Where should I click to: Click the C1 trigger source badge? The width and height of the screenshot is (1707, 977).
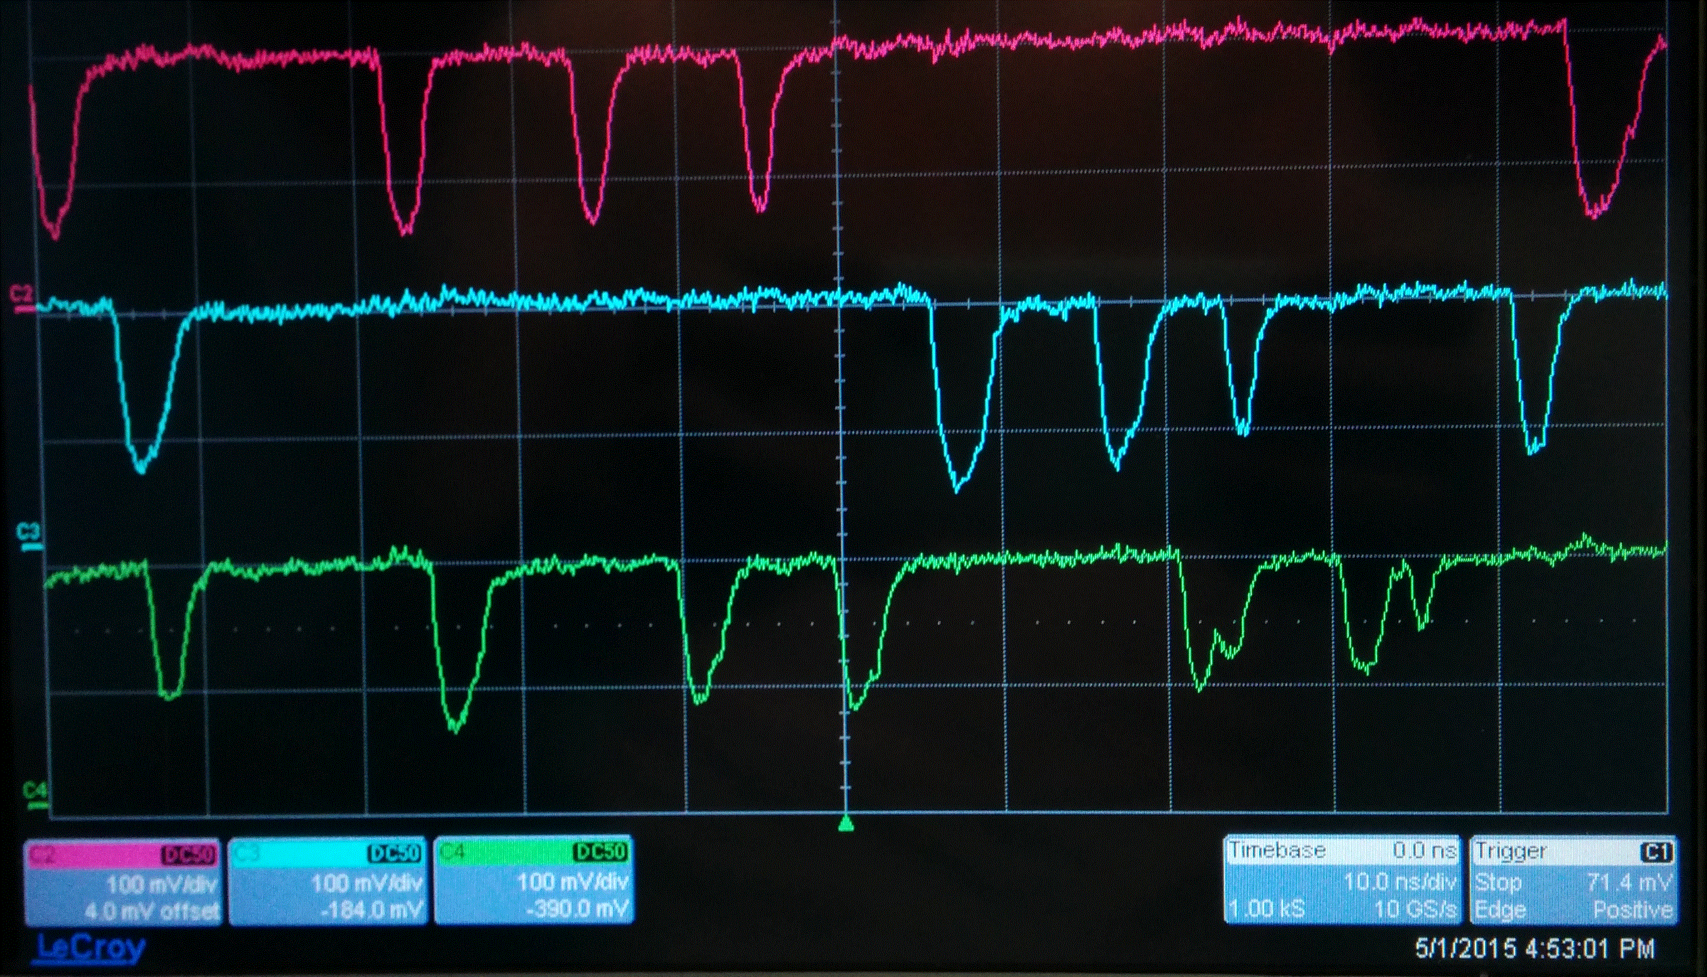click(x=1656, y=852)
